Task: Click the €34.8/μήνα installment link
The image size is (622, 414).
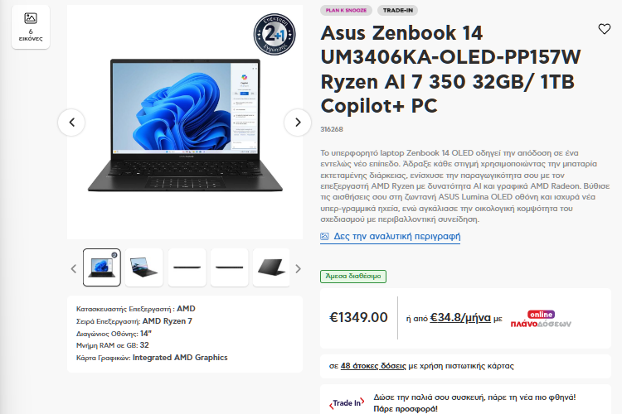Action: tap(460, 318)
